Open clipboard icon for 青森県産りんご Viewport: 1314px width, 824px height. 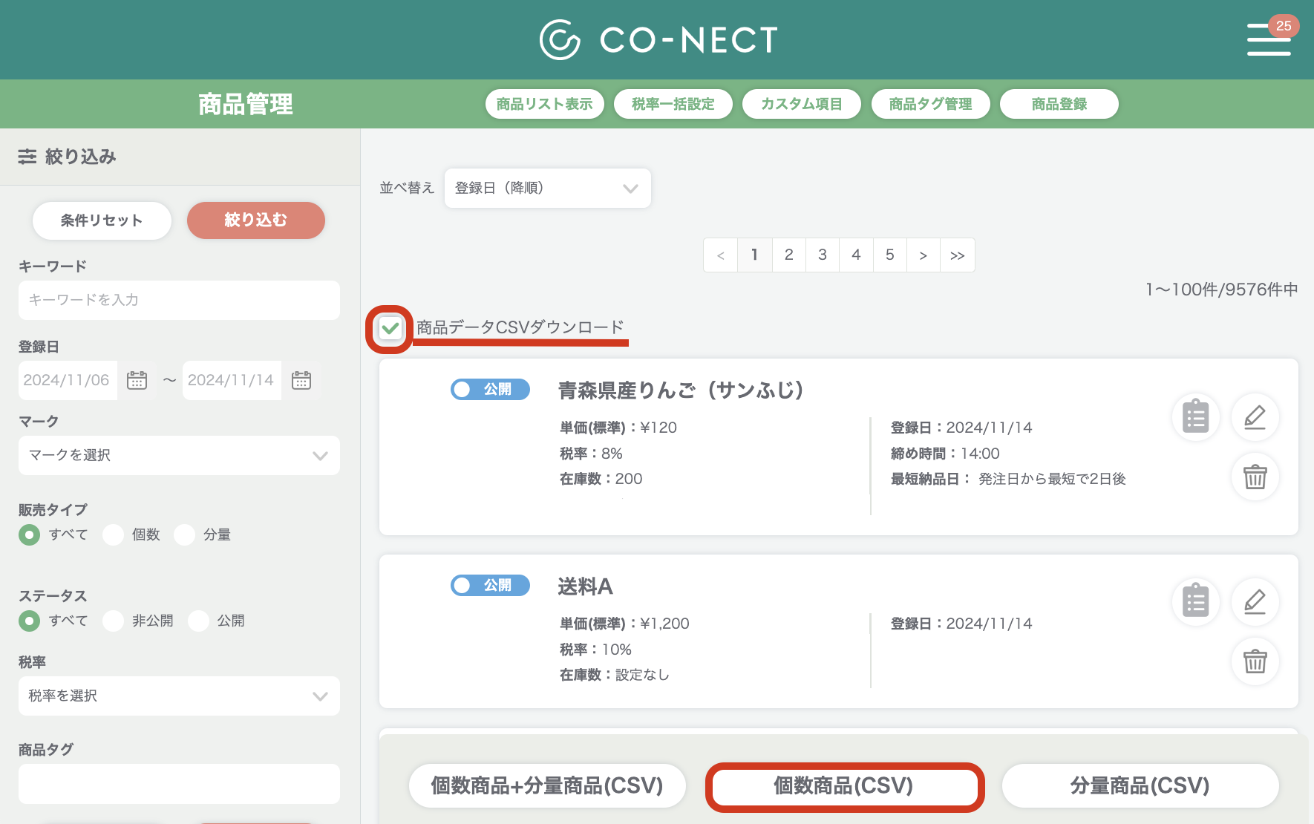coord(1196,416)
